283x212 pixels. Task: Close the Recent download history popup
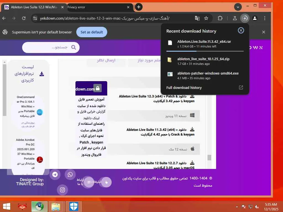241,30
